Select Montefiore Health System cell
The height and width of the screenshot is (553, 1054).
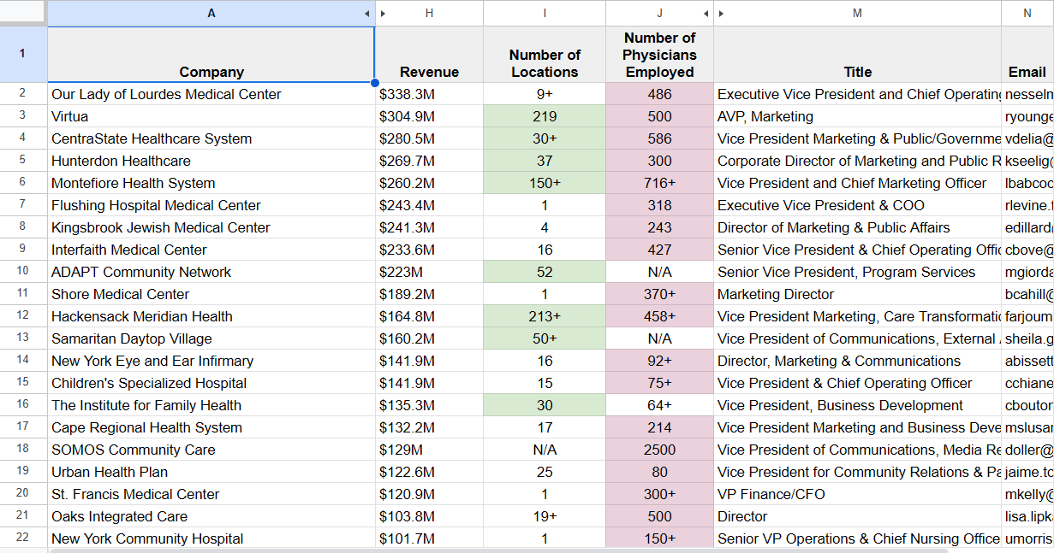pos(211,183)
